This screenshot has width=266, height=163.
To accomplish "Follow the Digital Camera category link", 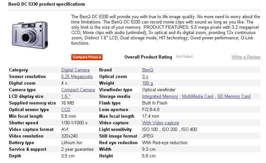I will (x=75, y=70).
